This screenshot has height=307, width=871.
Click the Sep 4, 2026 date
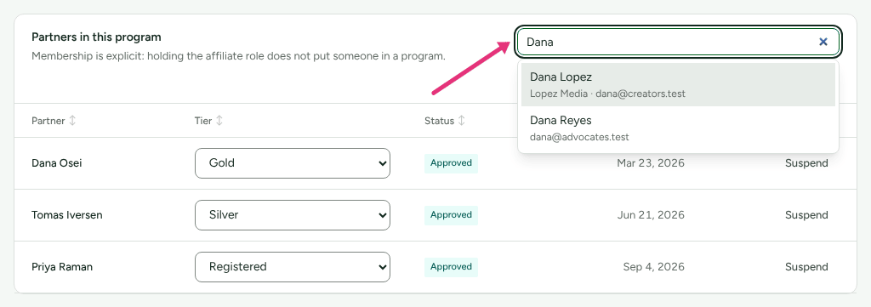654,267
